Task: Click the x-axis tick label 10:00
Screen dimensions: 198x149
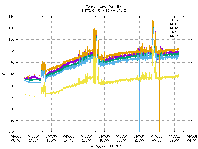Action: point(34,140)
